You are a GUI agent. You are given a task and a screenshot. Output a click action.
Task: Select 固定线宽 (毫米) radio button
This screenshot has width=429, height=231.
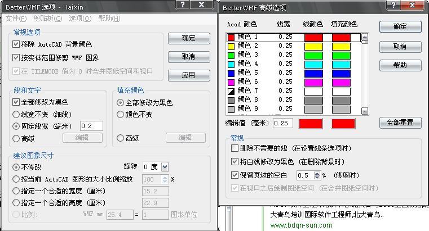[16, 126]
